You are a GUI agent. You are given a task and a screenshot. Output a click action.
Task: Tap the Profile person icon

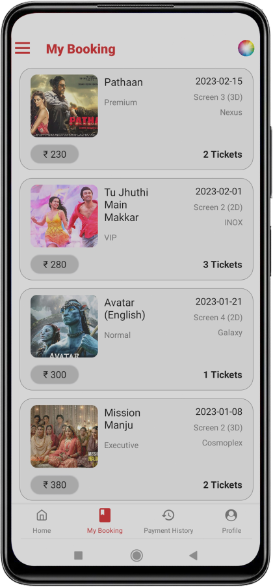(x=231, y=515)
